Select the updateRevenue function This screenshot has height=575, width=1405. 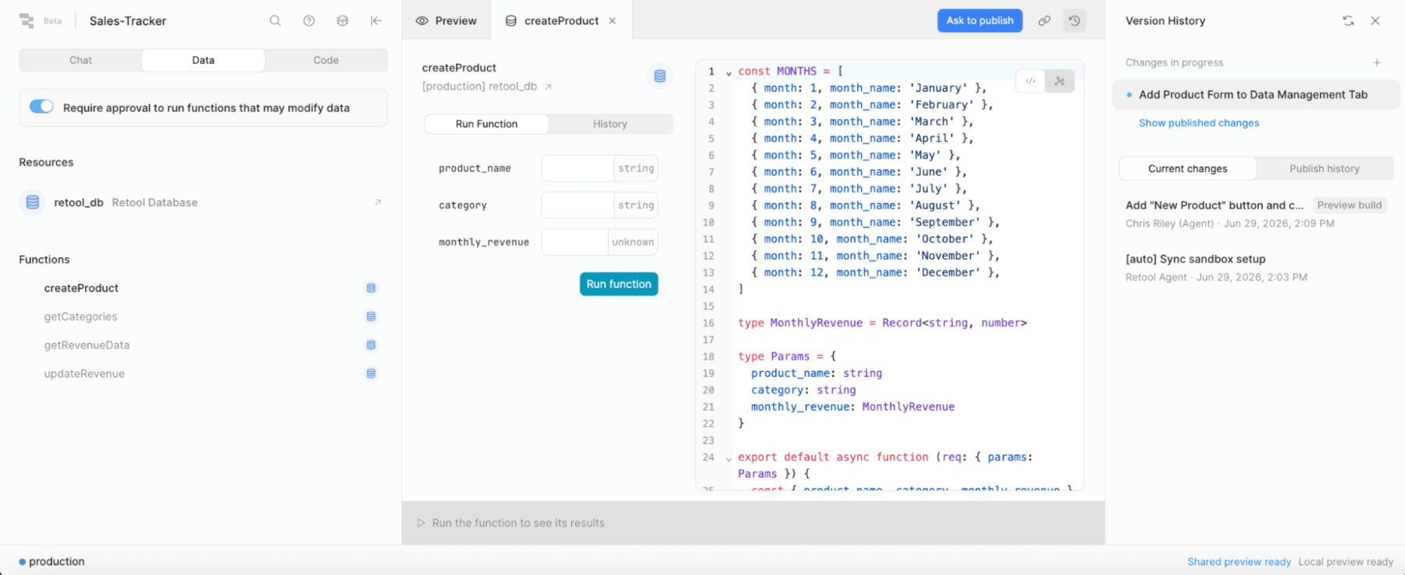84,374
